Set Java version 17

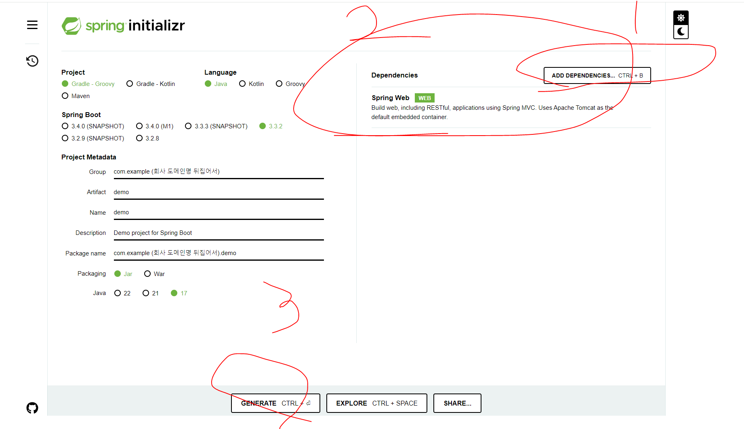179,293
